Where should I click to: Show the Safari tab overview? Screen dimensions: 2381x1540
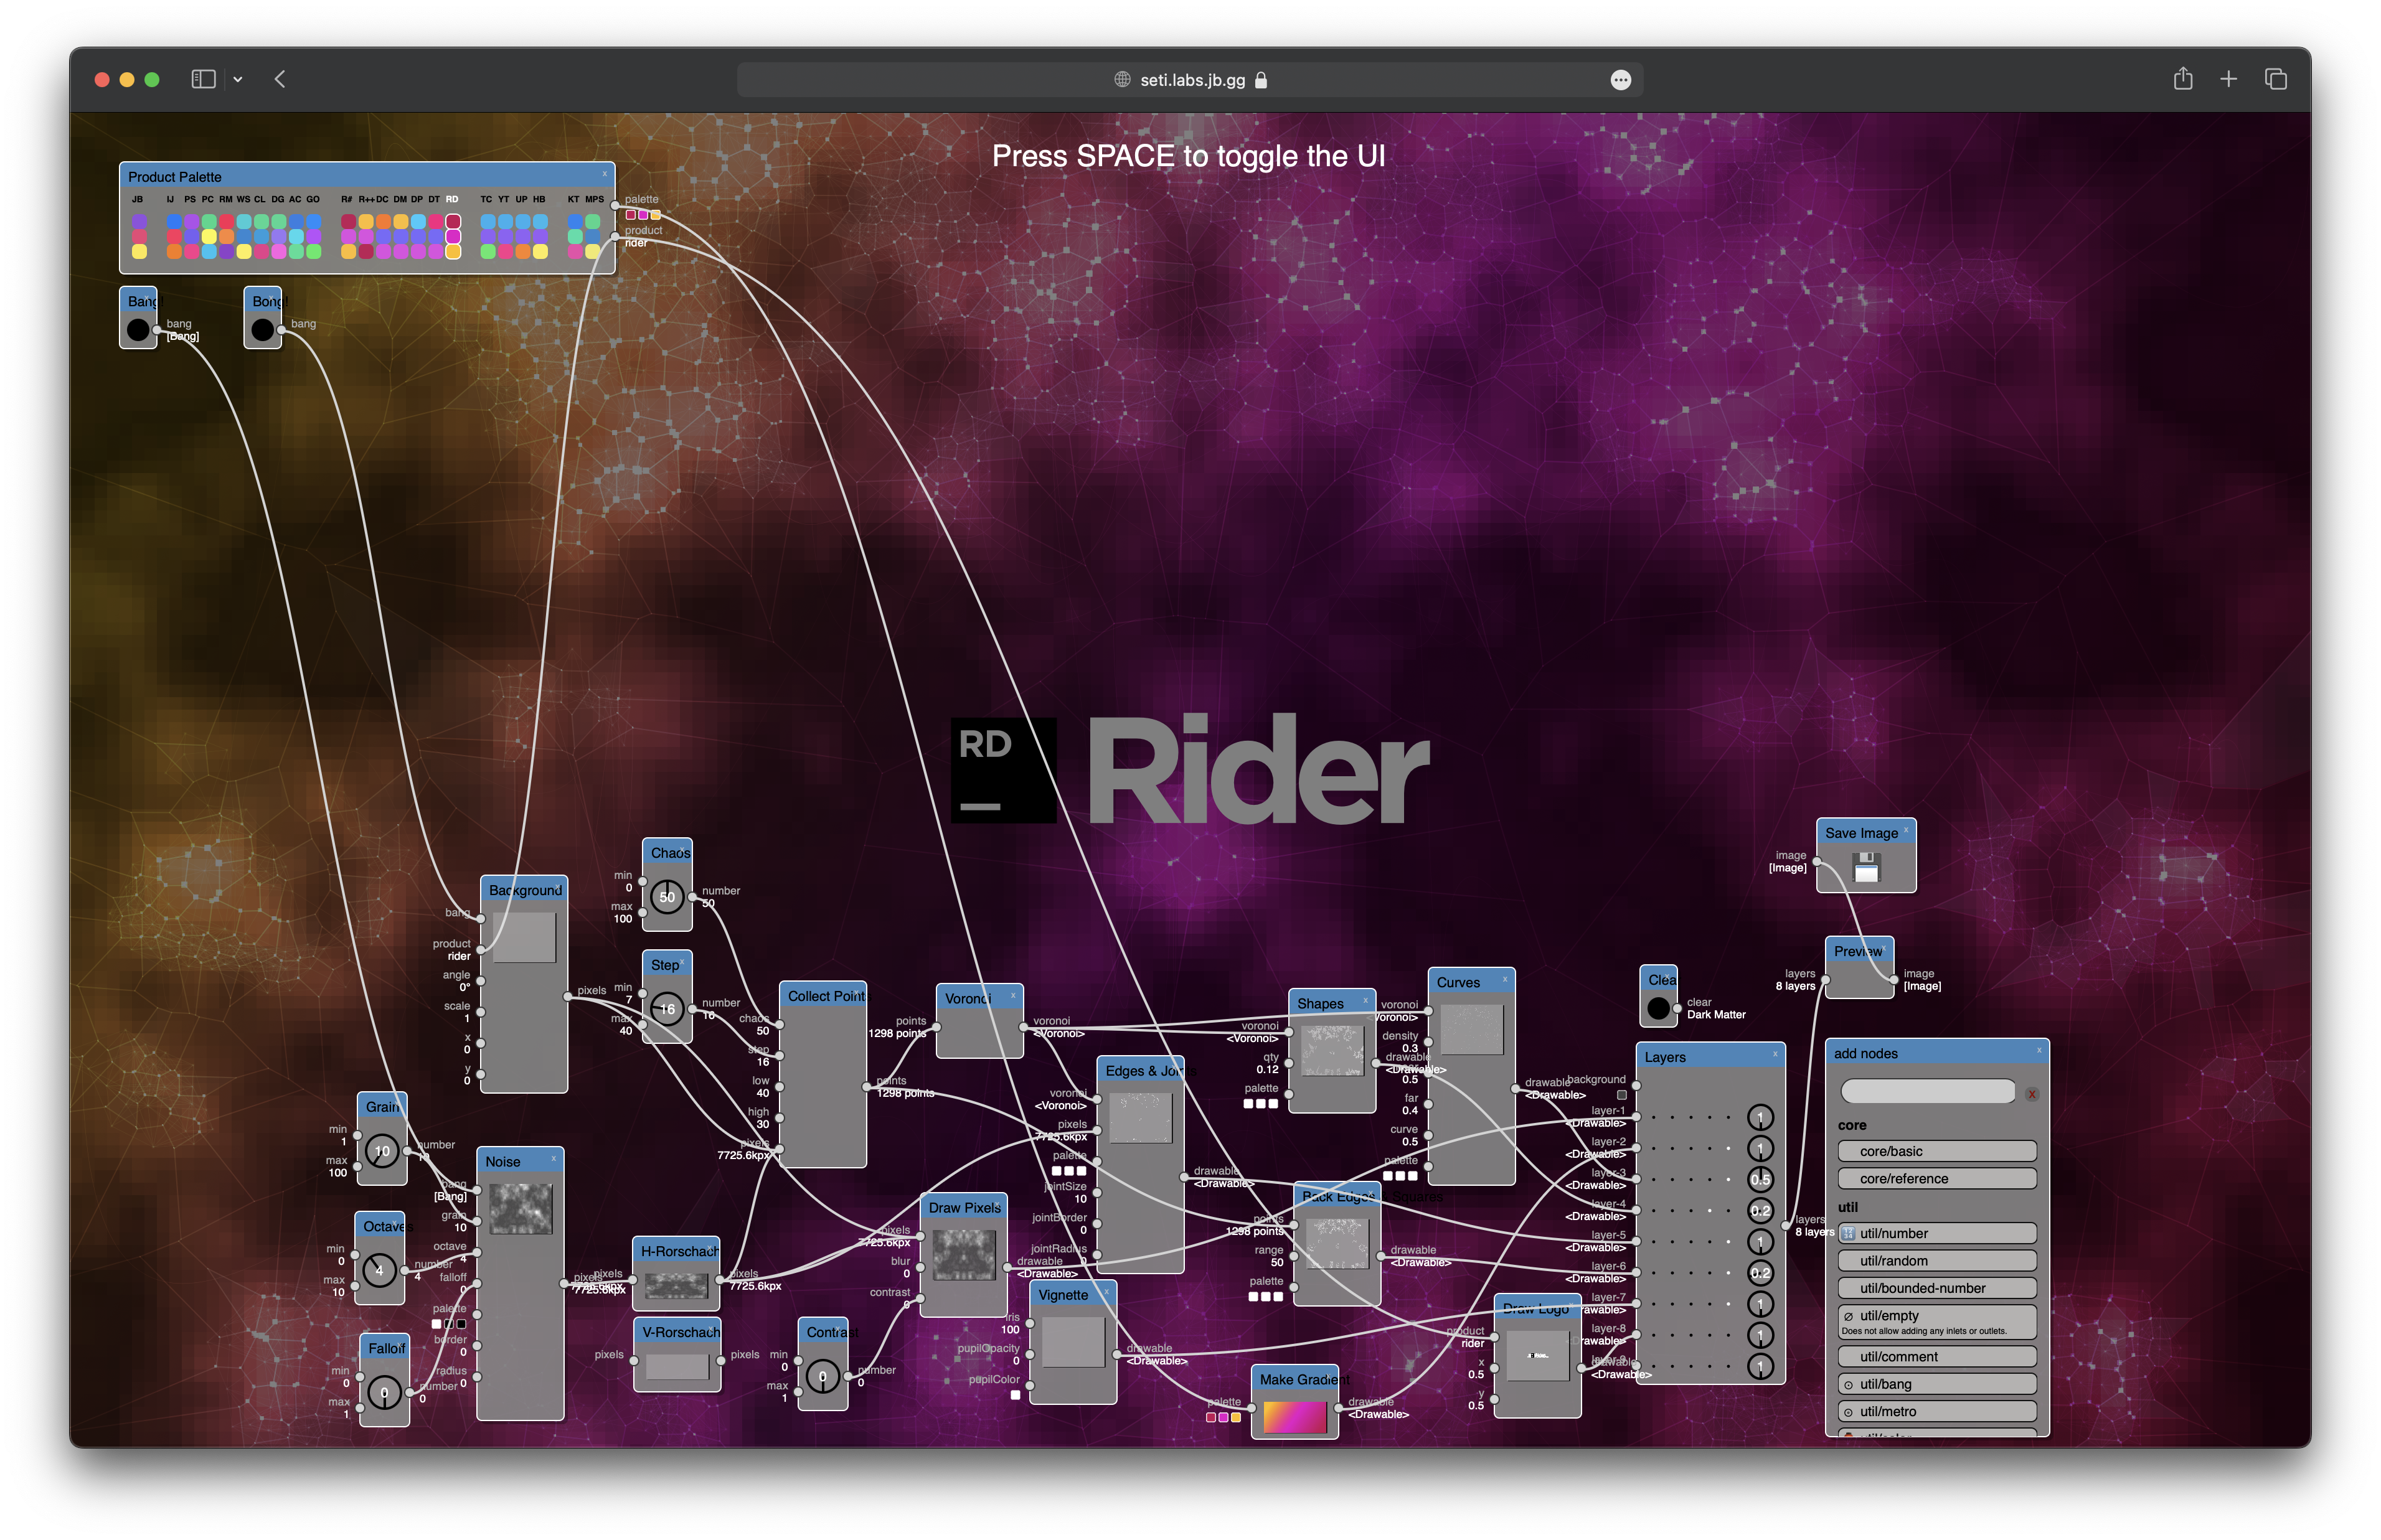point(2276,79)
